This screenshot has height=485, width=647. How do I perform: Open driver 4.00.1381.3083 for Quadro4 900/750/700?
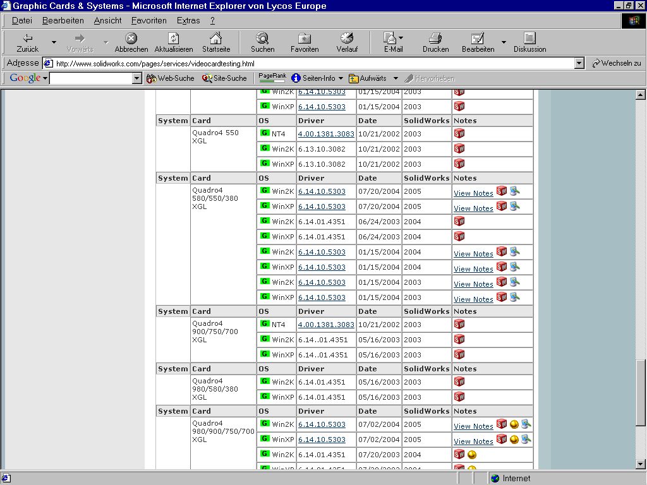pyautogui.click(x=326, y=325)
